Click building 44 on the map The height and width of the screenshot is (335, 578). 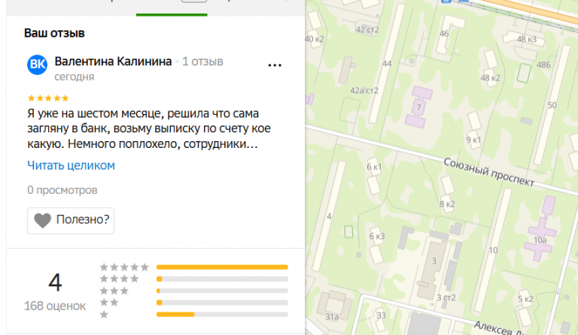point(387,64)
